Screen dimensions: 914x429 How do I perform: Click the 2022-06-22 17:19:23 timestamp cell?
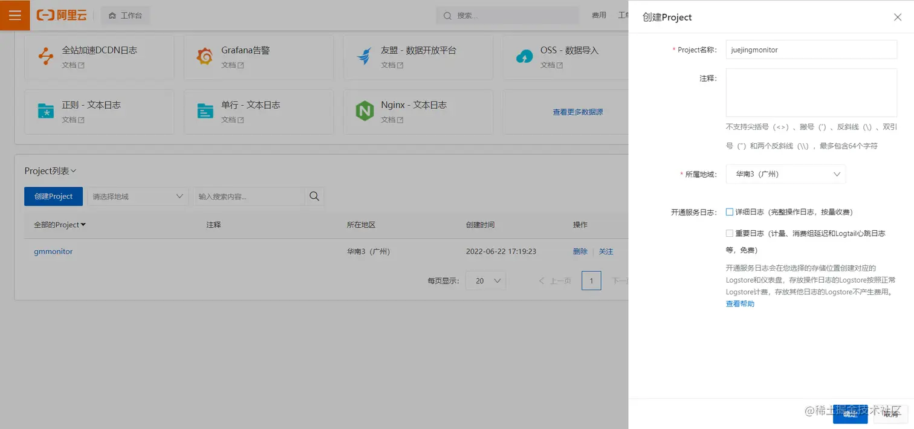point(501,251)
